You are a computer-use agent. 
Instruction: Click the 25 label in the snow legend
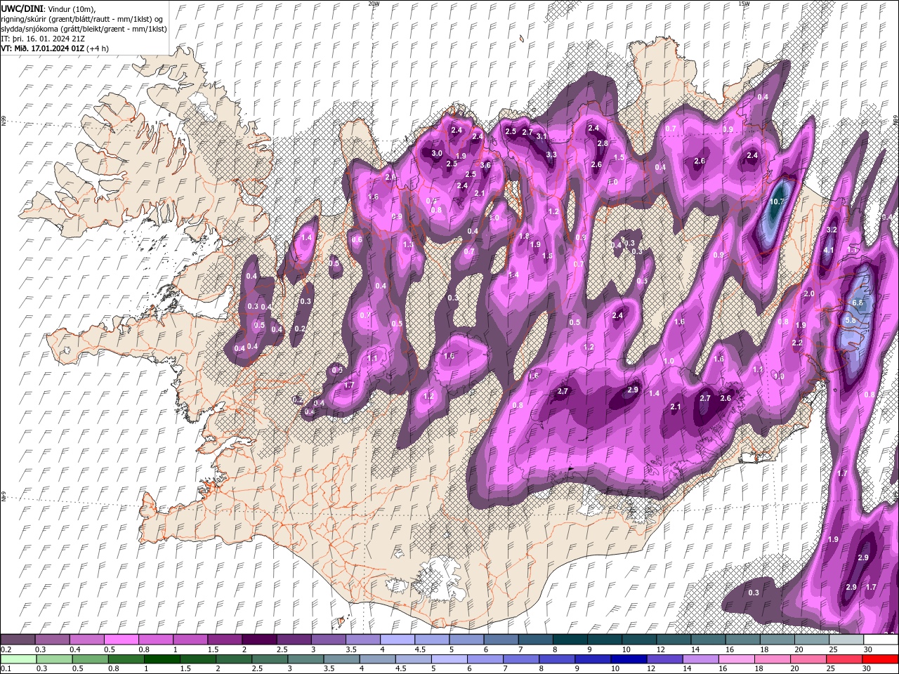tap(834, 649)
